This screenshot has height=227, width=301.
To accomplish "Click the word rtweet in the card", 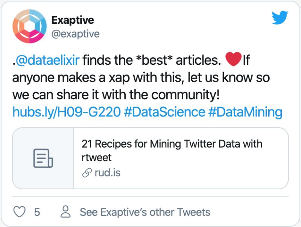I will tap(96, 157).
